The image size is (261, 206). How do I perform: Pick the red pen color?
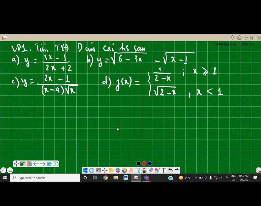[x=144, y=163]
